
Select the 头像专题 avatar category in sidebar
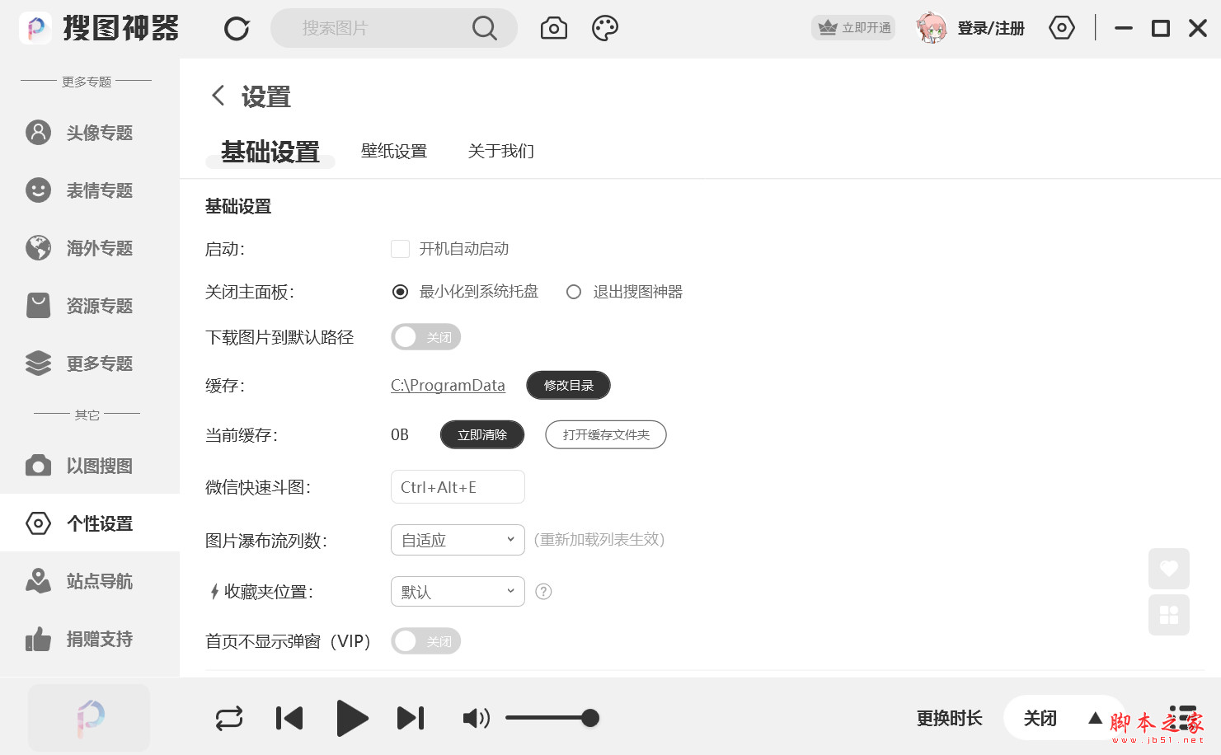coord(88,133)
